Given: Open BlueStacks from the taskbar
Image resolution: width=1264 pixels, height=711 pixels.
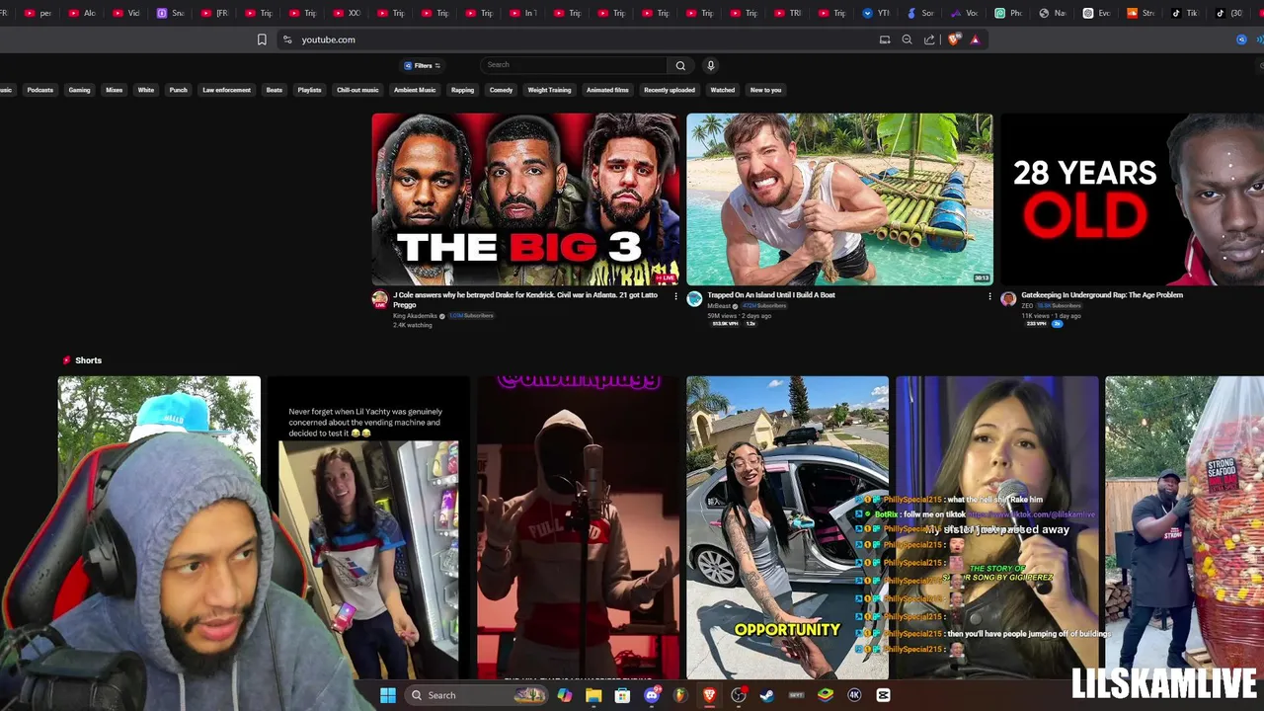Looking at the screenshot, I should pyautogui.click(x=826, y=695).
